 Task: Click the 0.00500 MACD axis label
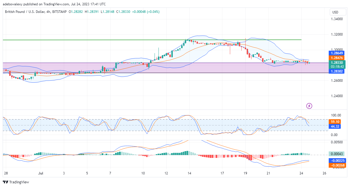pyautogui.click(x=337, y=142)
